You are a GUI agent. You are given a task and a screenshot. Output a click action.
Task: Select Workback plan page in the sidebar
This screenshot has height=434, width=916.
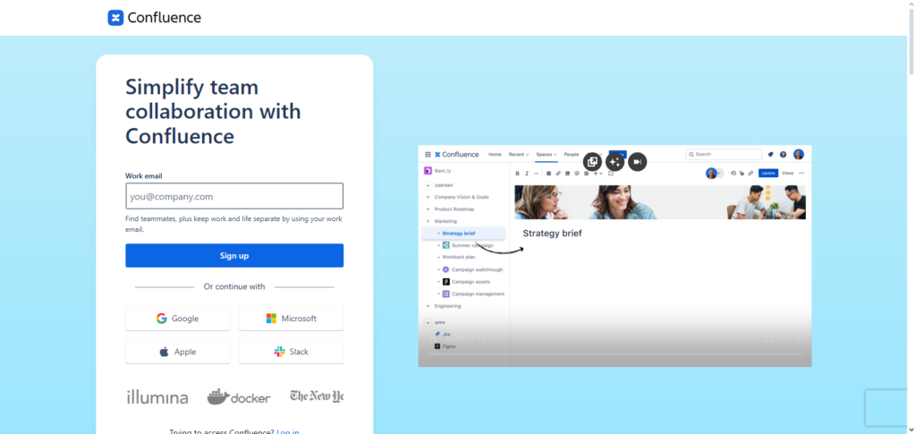(x=459, y=258)
